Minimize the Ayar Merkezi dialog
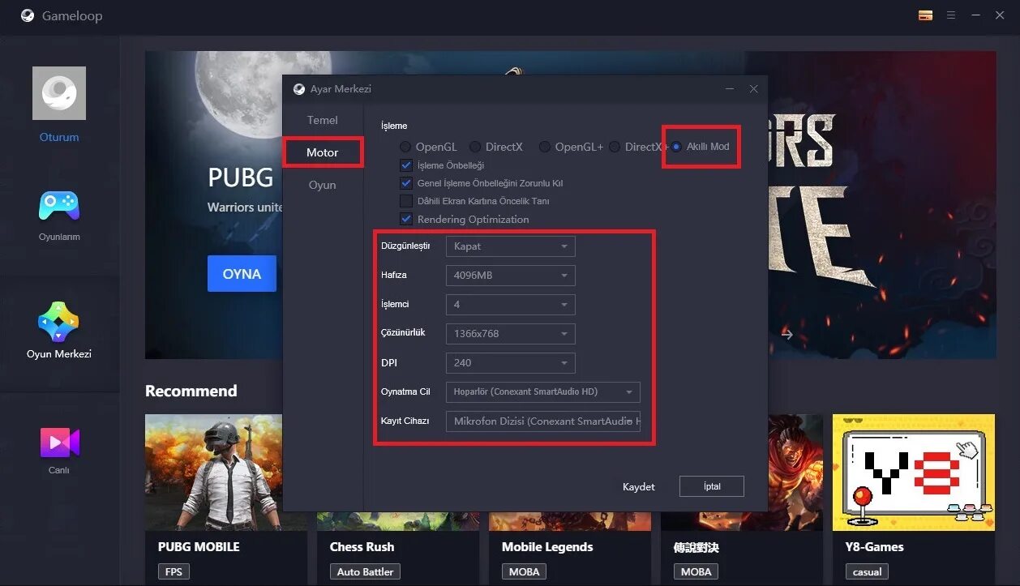Screen dimensions: 1020x586 [730, 89]
